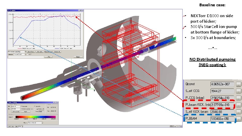Click the ellipsis button beside P_CCG (mbar)
This screenshot has width=242, height=136.
pos(238,98)
